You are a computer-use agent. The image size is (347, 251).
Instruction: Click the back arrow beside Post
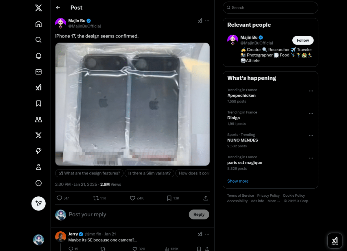58,8
